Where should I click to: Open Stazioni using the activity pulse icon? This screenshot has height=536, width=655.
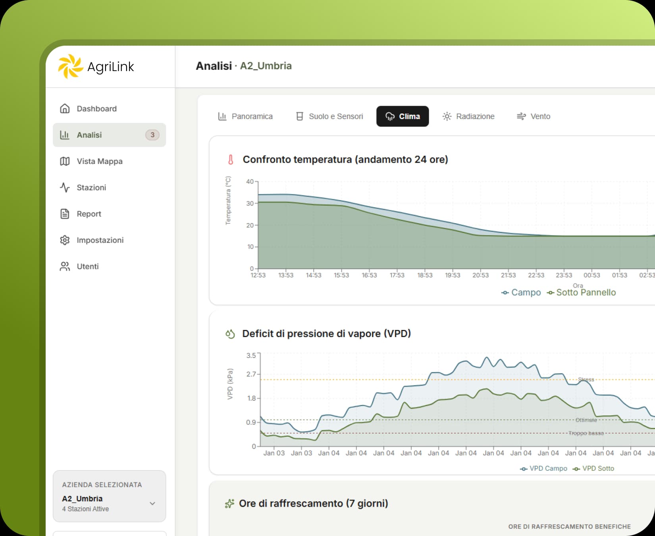[65, 187]
